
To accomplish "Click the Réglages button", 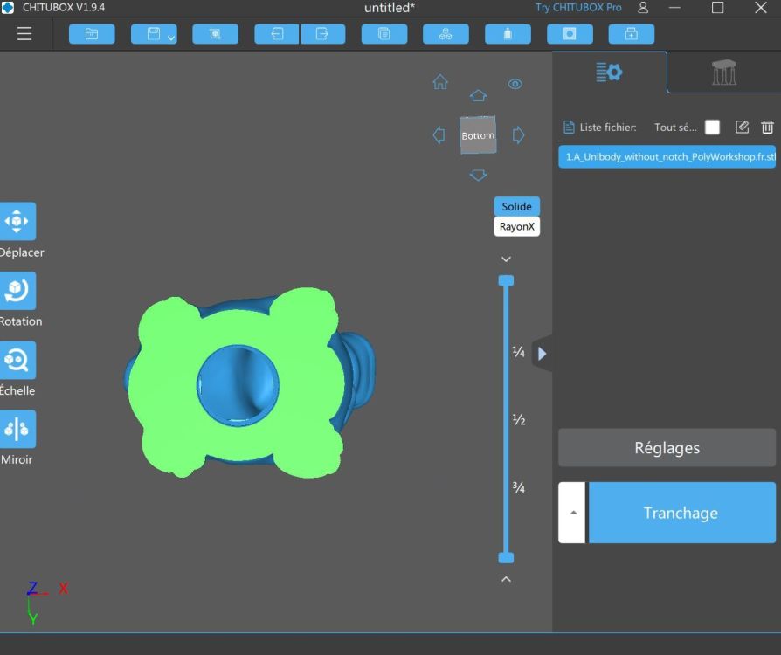I will click(x=667, y=448).
